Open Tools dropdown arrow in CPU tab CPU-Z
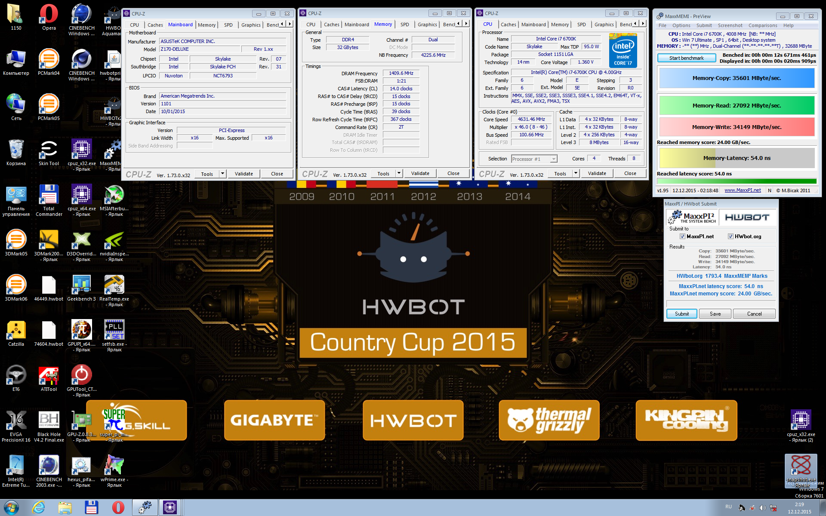This screenshot has height=516, width=826. [576, 173]
